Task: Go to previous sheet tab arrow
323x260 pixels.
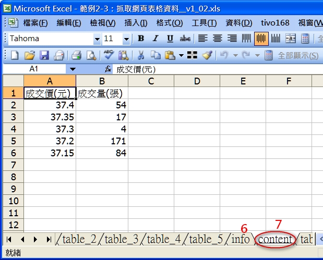Action: click(22, 239)
